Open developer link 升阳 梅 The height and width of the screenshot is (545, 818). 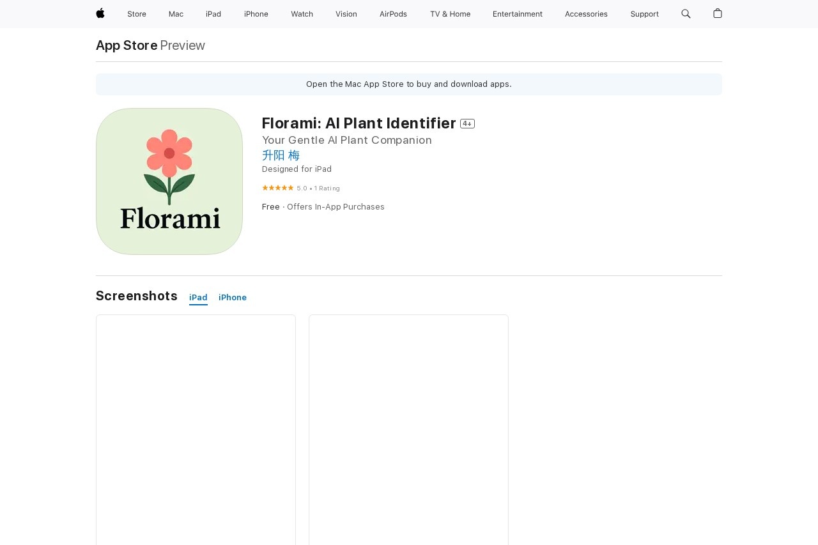[281, 155]
